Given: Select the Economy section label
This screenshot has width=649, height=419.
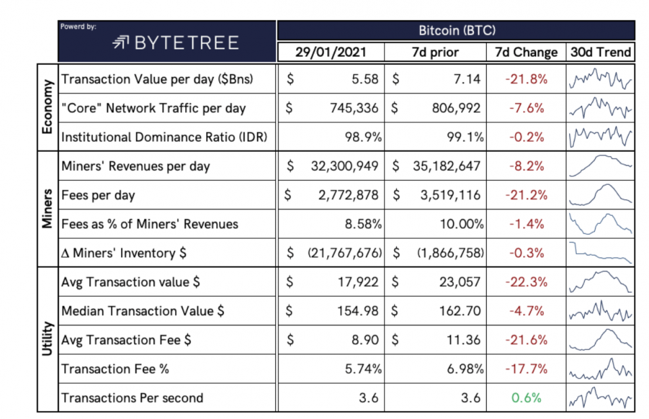Looking at the screenshot, I should pyautogui.click(x=47, y=107).
